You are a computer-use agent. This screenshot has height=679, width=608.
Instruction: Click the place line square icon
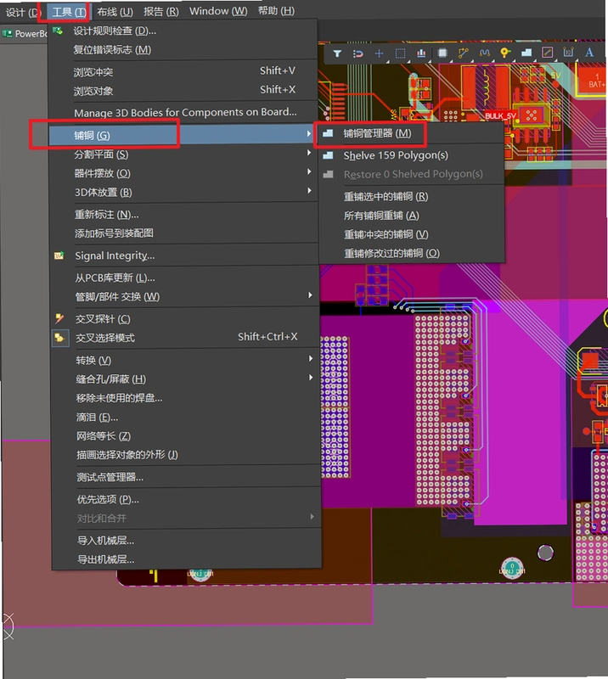[548, 53]
